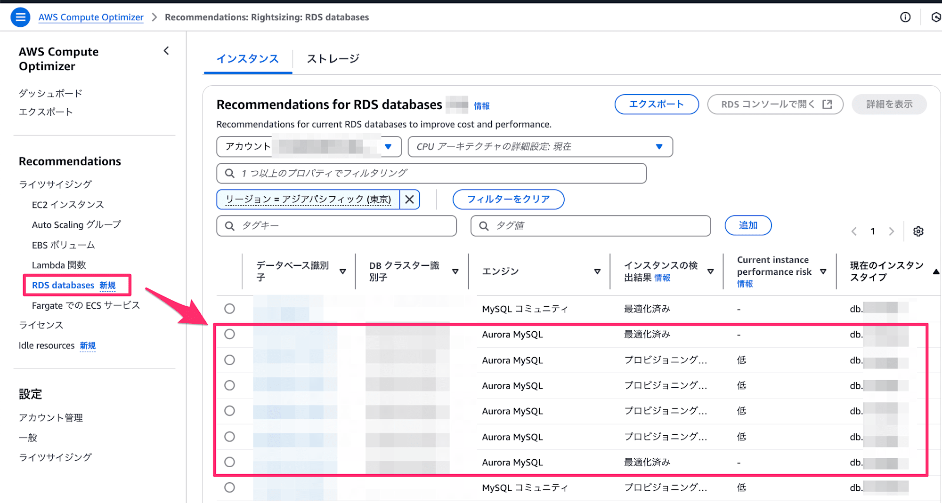Select radio of fifth Aurora MySQL row
Screen dimensions: 942x503
pos(229,437)
